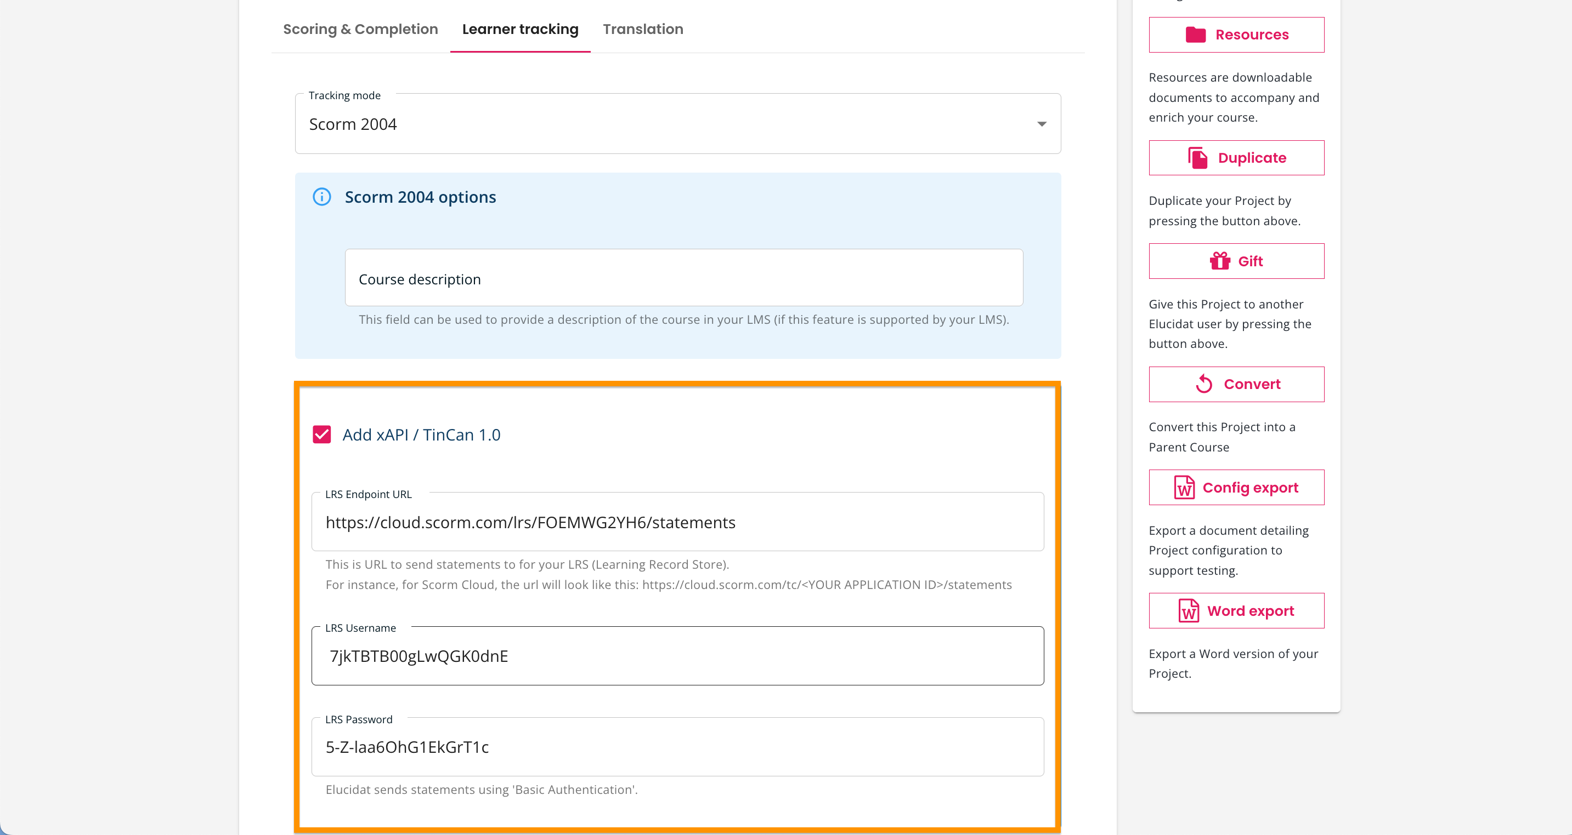Screen dimensions: 1572x835
Task: Click the course description LMS hint text
Action: coord(683,319)
